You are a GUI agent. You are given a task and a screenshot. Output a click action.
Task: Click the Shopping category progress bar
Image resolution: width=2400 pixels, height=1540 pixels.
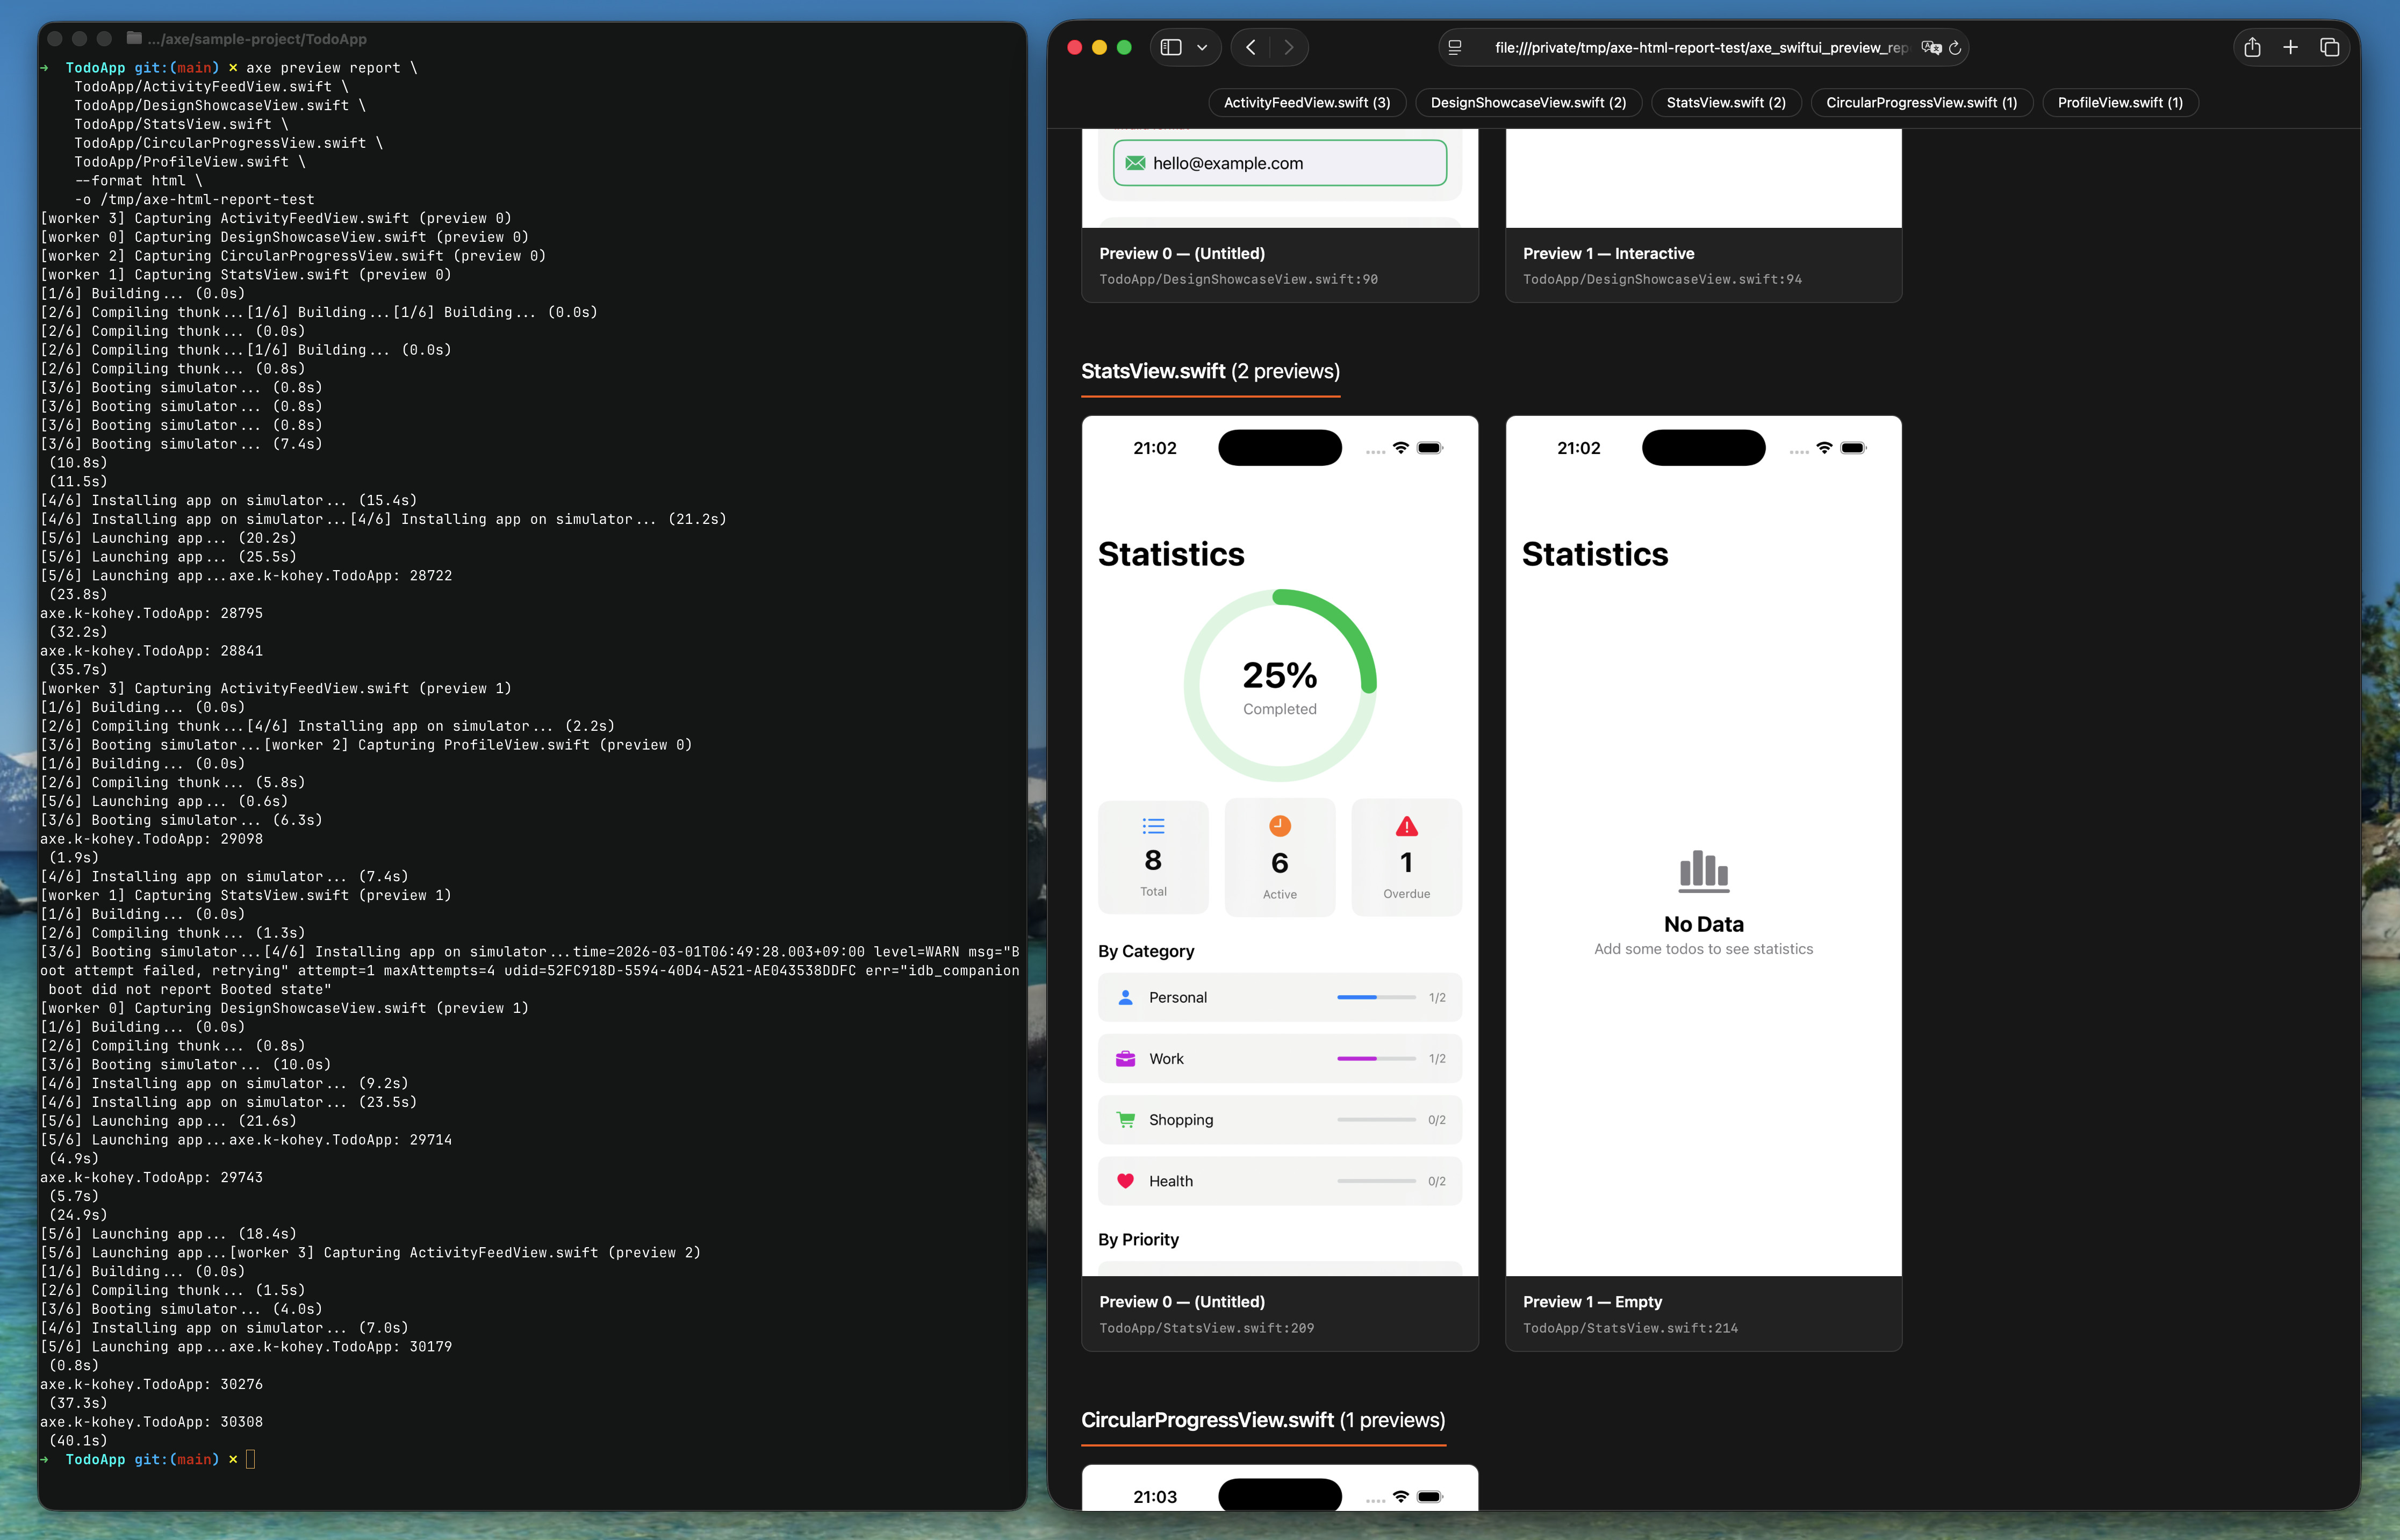(x=1376, y=1120)
